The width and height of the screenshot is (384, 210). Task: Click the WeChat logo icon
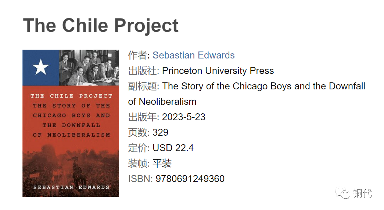click(x=342, y=193)
